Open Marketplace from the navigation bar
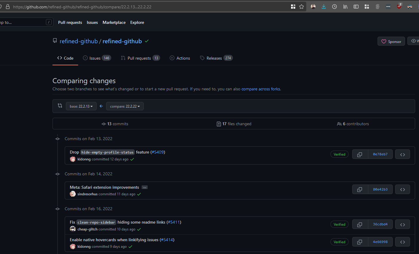 click(x=114, y=22)
